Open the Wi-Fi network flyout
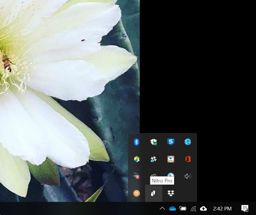This screenshot has width=256, height=215. point(193,208)
